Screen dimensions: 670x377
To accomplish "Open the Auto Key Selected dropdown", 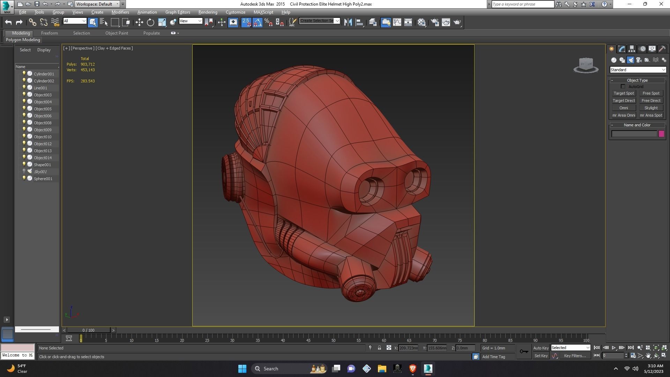I will (588, 348).
